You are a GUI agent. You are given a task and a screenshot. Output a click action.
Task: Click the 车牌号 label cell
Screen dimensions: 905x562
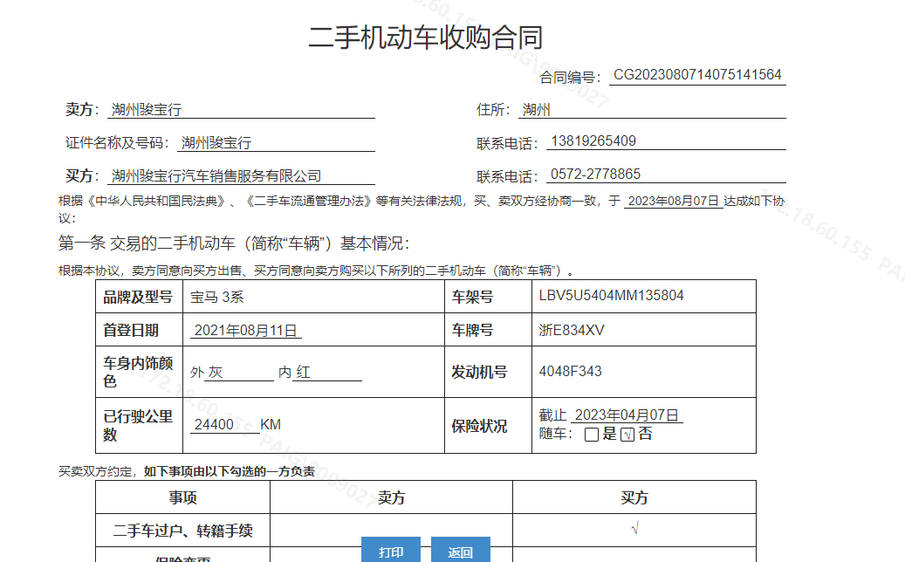[x=489, y=330]
